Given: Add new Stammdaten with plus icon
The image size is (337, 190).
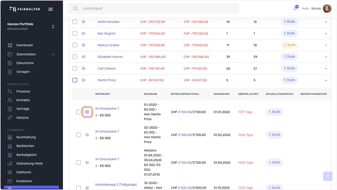Looking at the screenshot, I should point(53,54).
